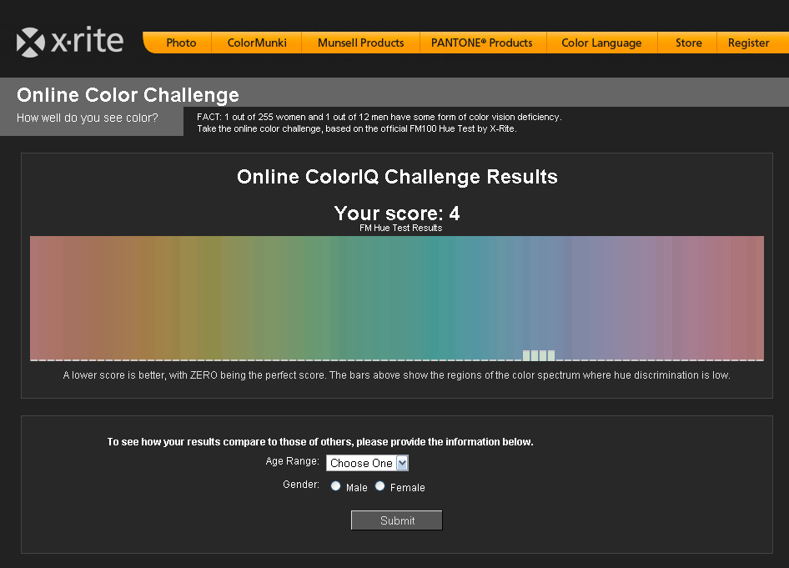Submit the comparison form
Image resolution: width=789 pixels, height=568 pixels.
pos(396,520)
